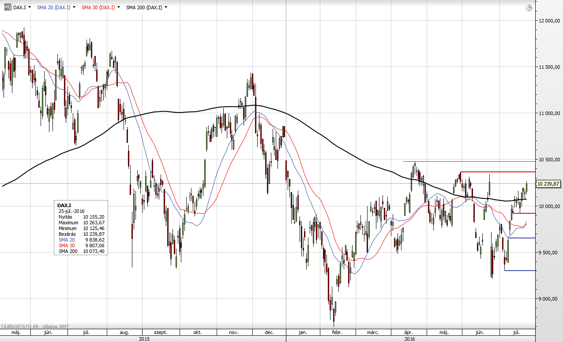Screen dimensions: 563x342
Task: Click the Minimum 10 125,46 row
Action: click(82, 228)
